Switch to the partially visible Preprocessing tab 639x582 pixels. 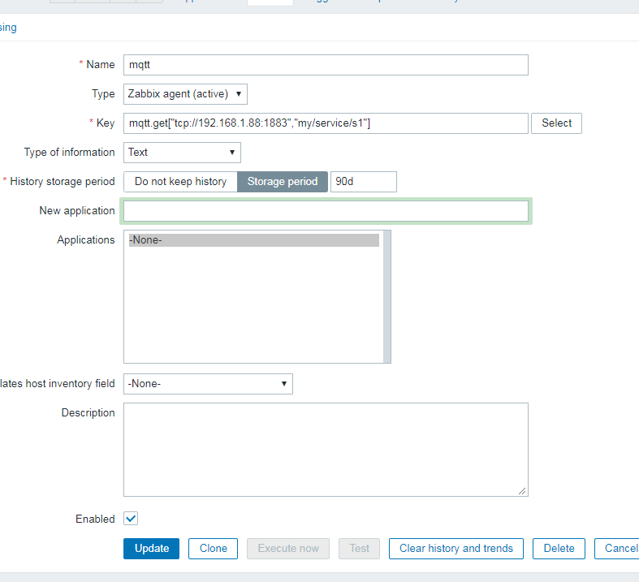pos(8,28)
